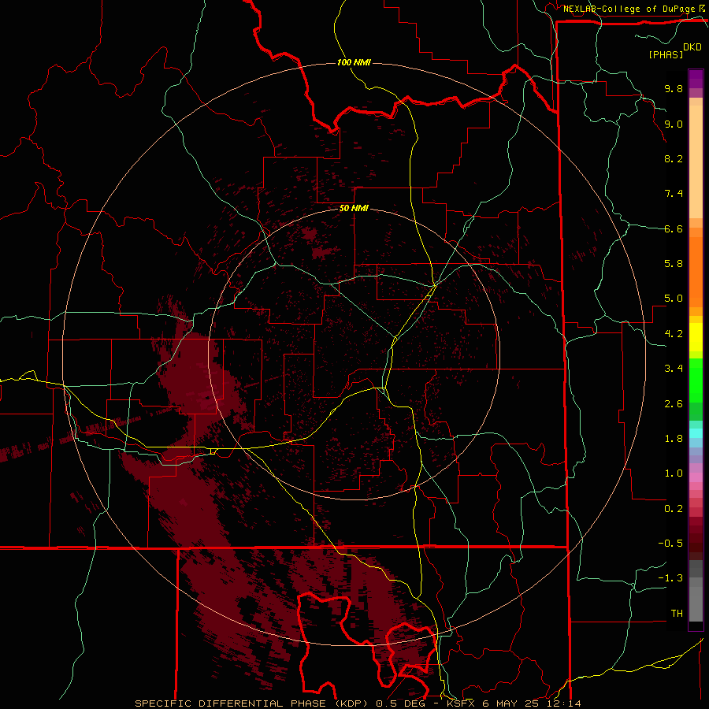Click the 5.0 legend value
The height and width of the screenshot is (709, 709).
pyautogui.click(x=674, y=299)
